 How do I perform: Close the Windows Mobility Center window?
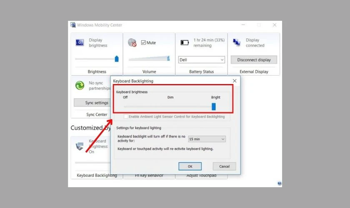(275, 25)
